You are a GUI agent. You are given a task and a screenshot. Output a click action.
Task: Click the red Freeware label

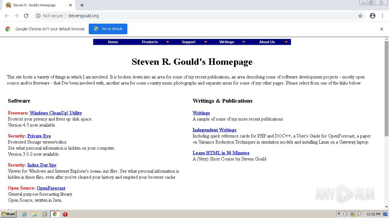17,113
